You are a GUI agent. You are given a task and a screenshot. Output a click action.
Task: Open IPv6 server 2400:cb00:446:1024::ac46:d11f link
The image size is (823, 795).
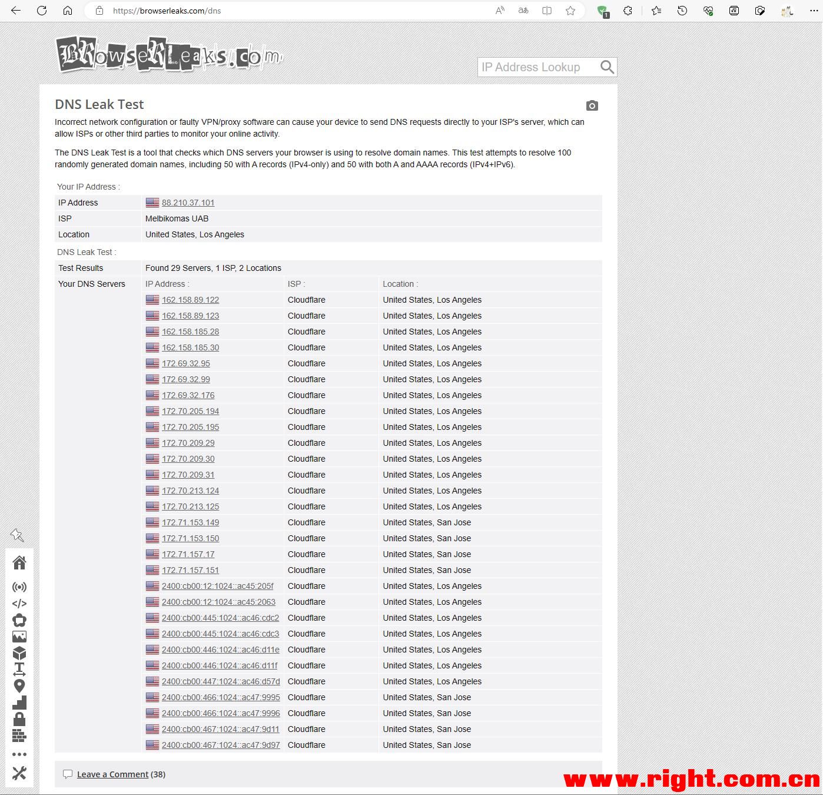coord(220,665)
